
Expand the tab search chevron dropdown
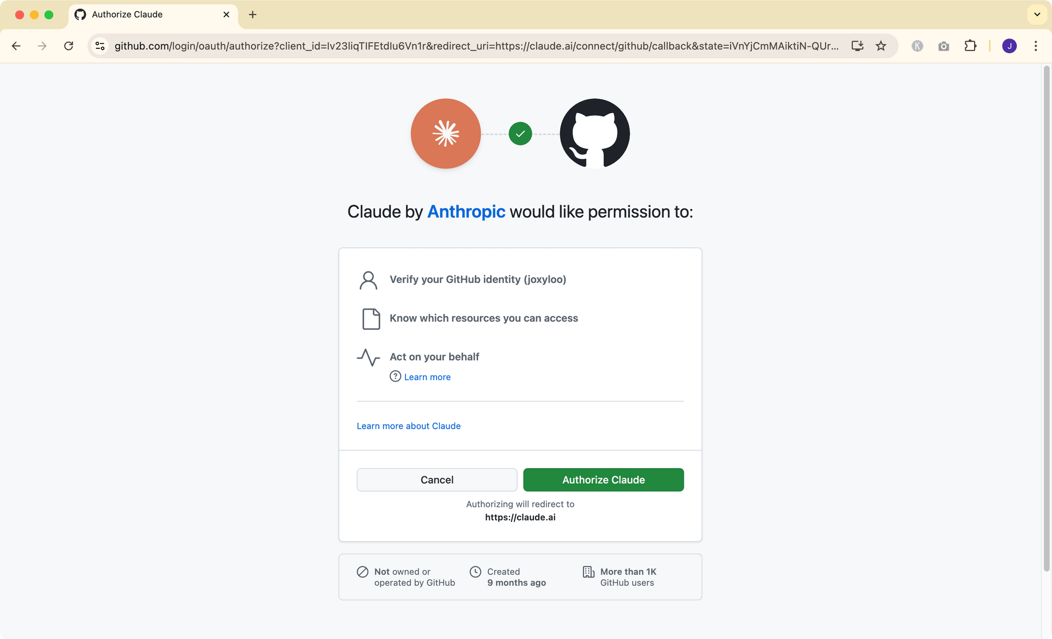click(1037, 15)
